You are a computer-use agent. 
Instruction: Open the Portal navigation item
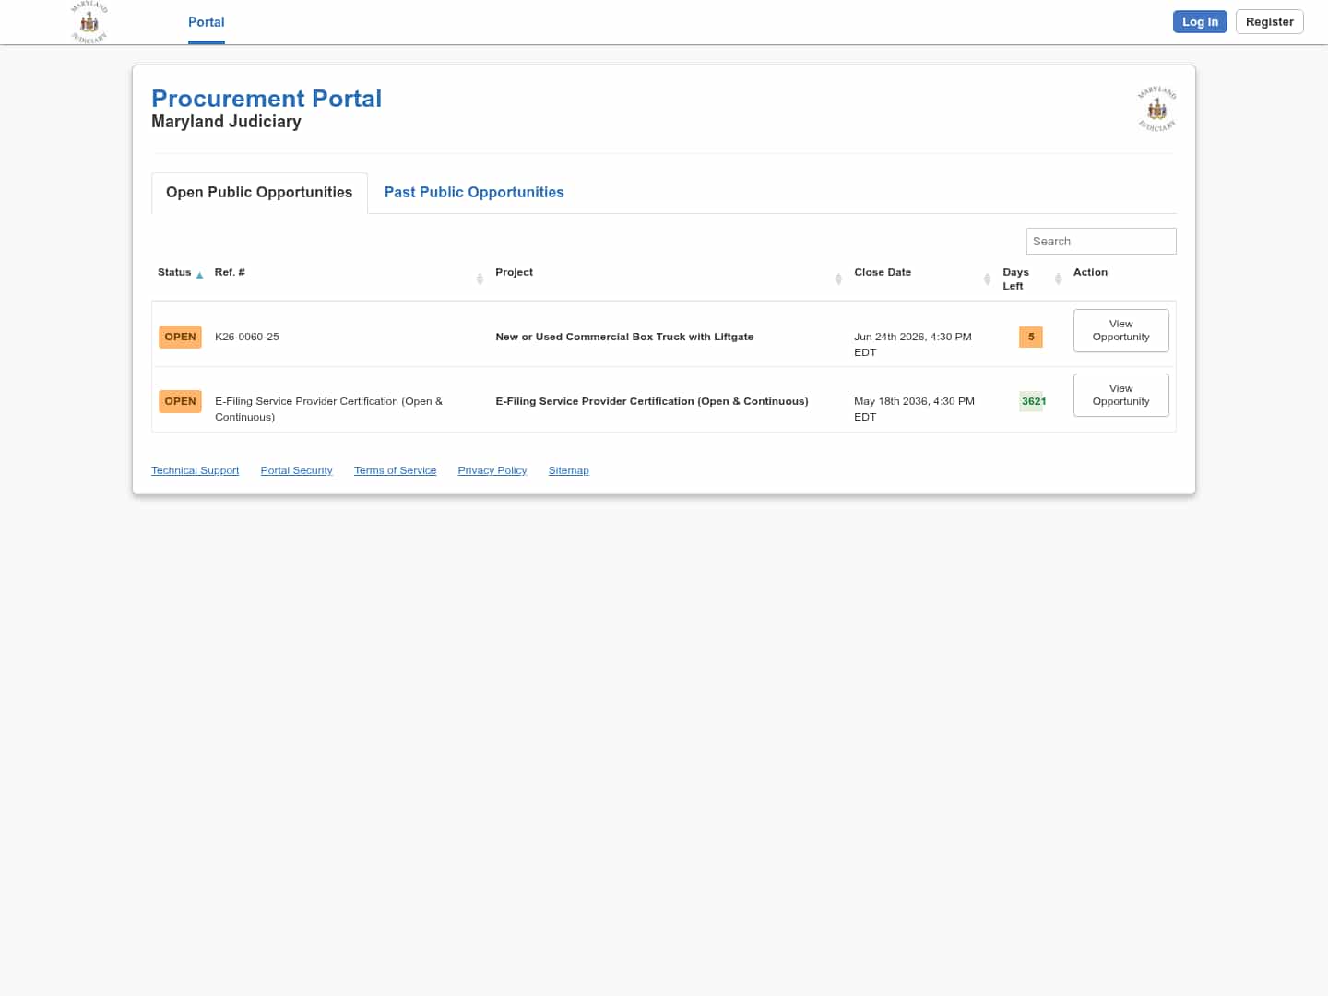pyautogui.click(x=207, y=22)
